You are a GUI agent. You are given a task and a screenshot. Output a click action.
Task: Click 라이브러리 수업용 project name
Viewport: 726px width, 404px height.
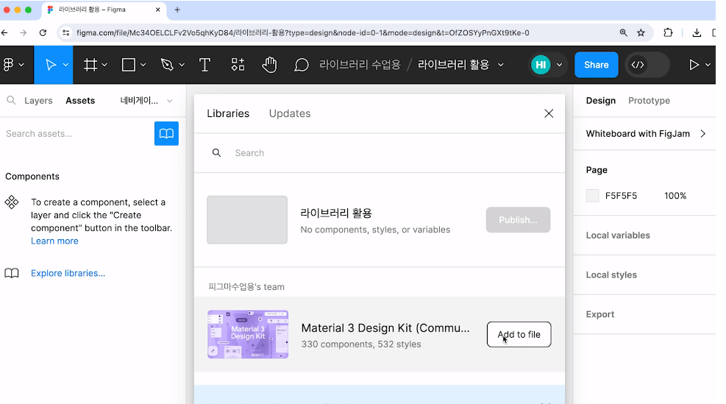pyautogui.click(x=360, y=65)
